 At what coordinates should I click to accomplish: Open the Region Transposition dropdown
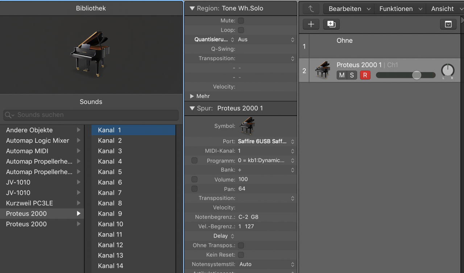[266, 58]
